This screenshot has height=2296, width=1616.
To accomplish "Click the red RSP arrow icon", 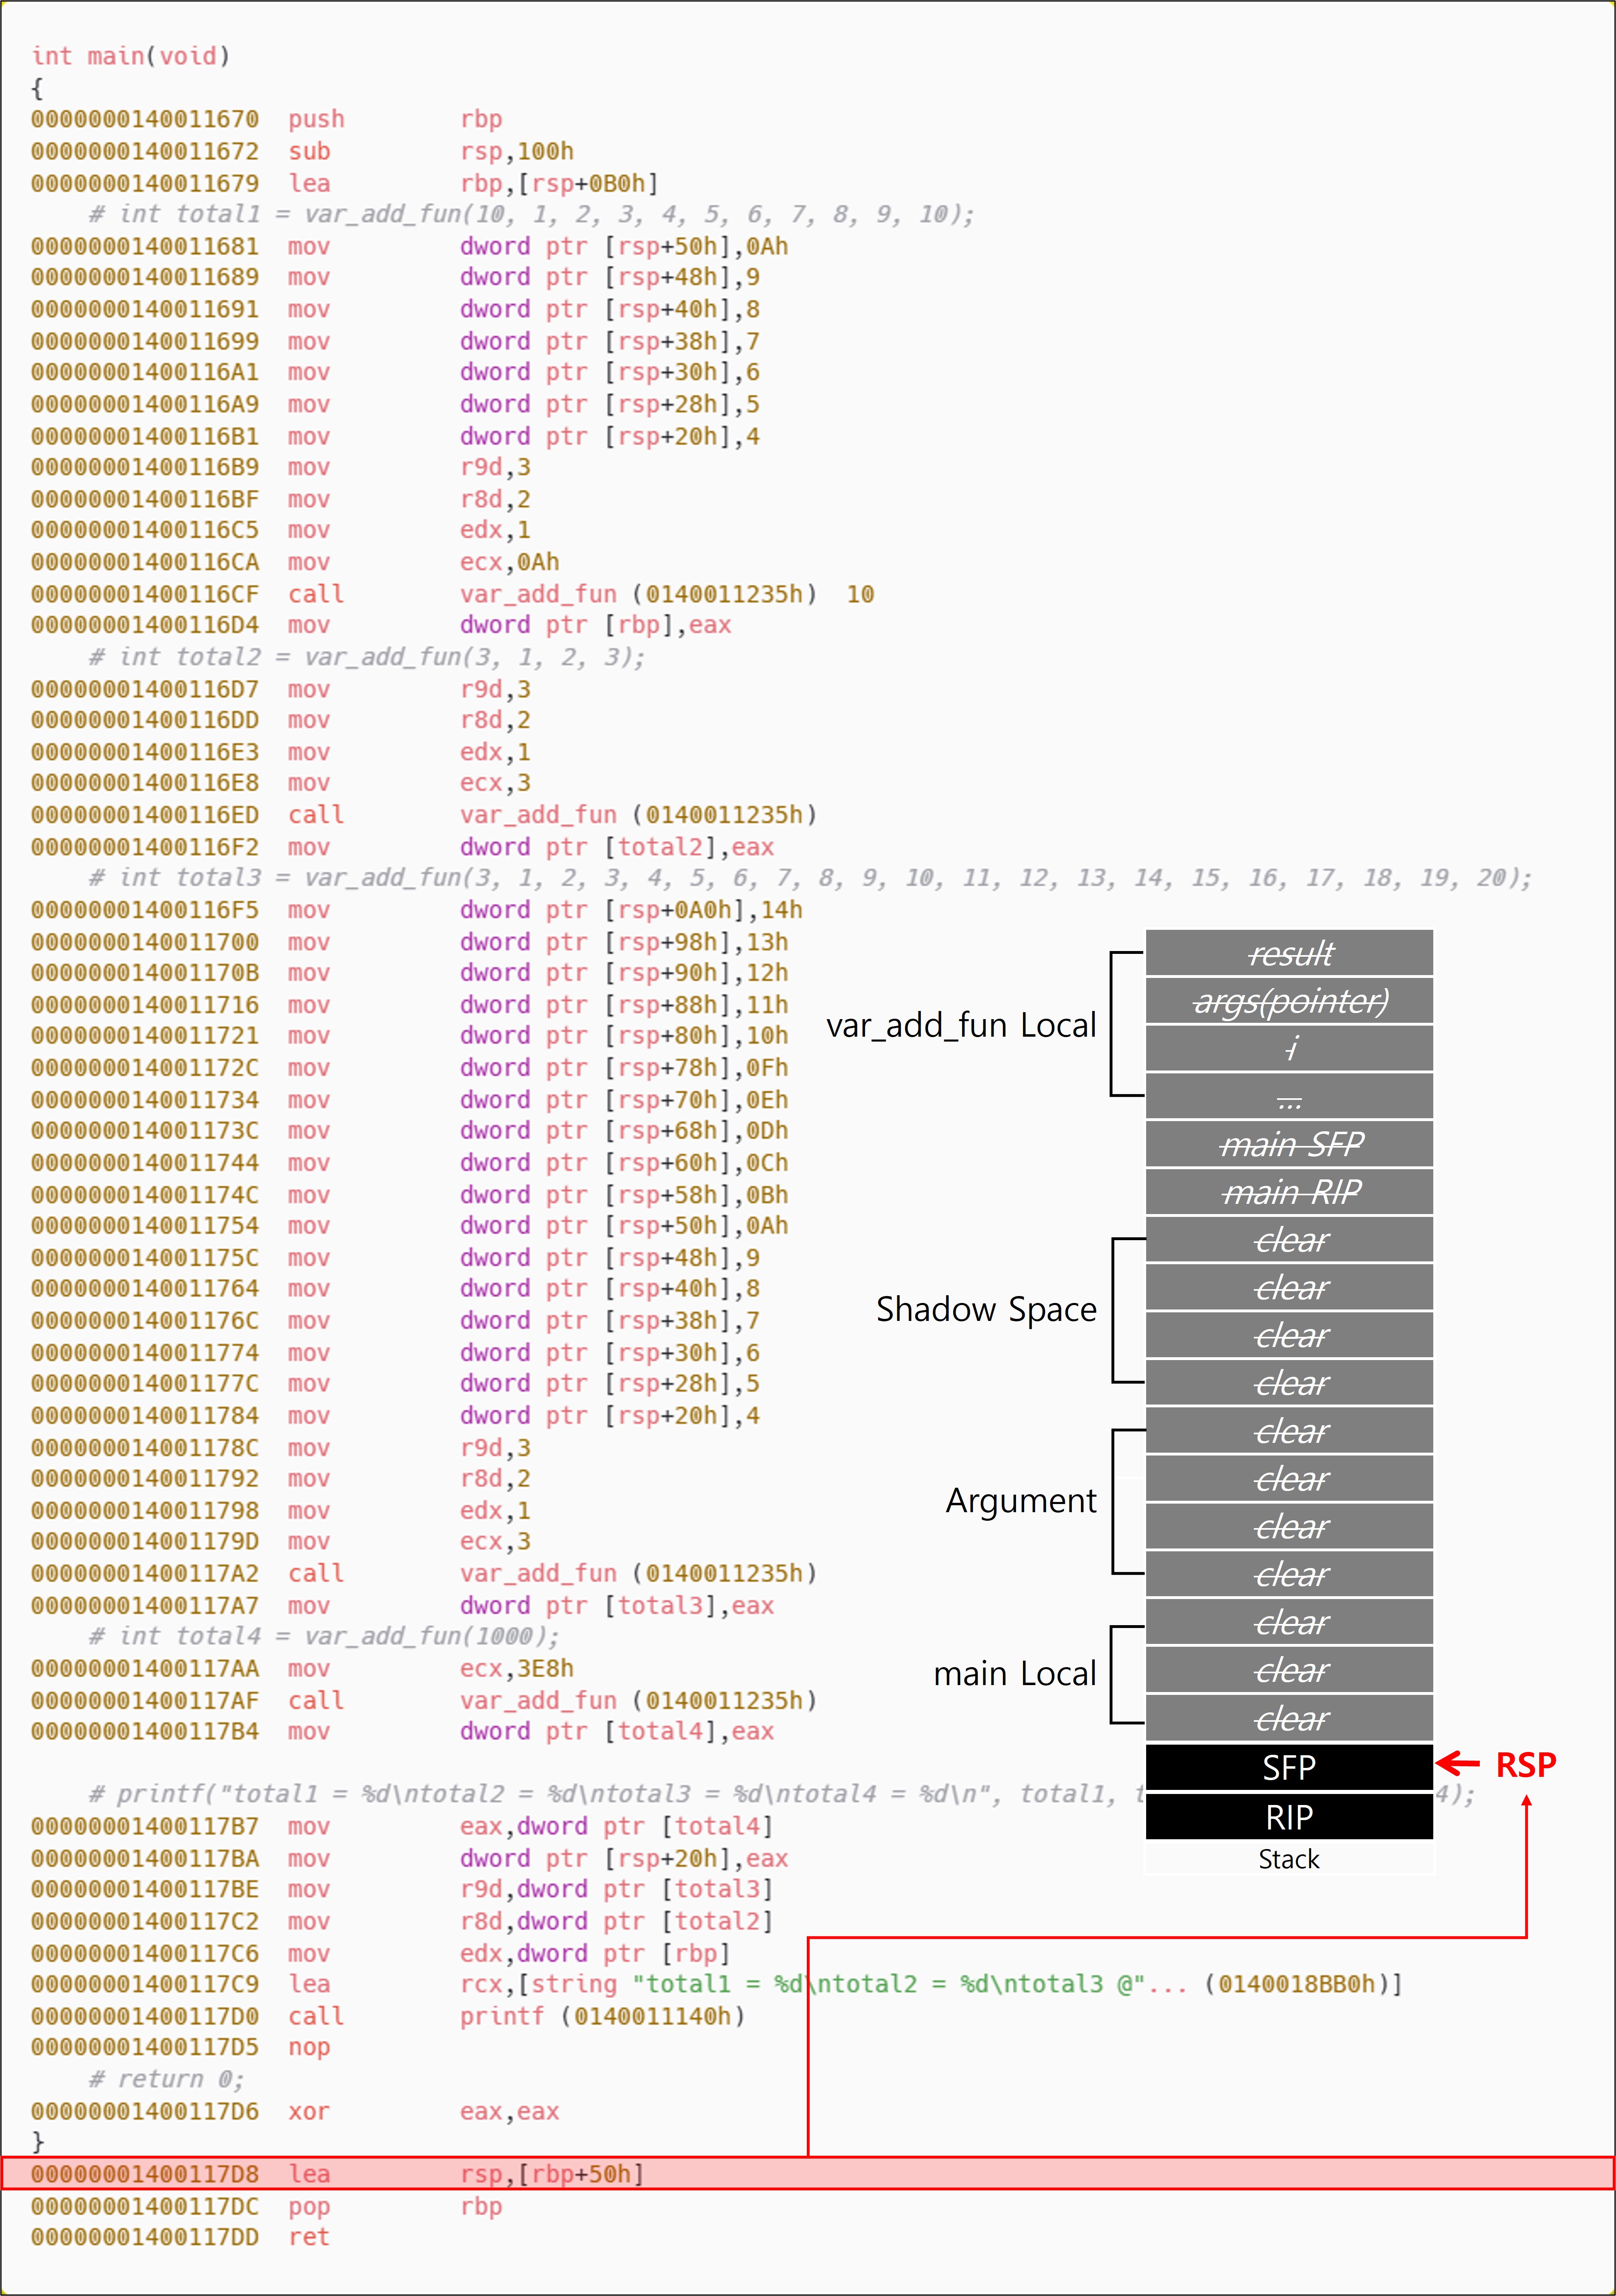I will tap(1458, 1764).
